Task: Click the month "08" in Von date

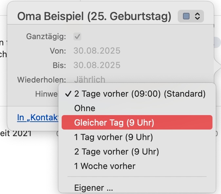Action: click(92, 51)
